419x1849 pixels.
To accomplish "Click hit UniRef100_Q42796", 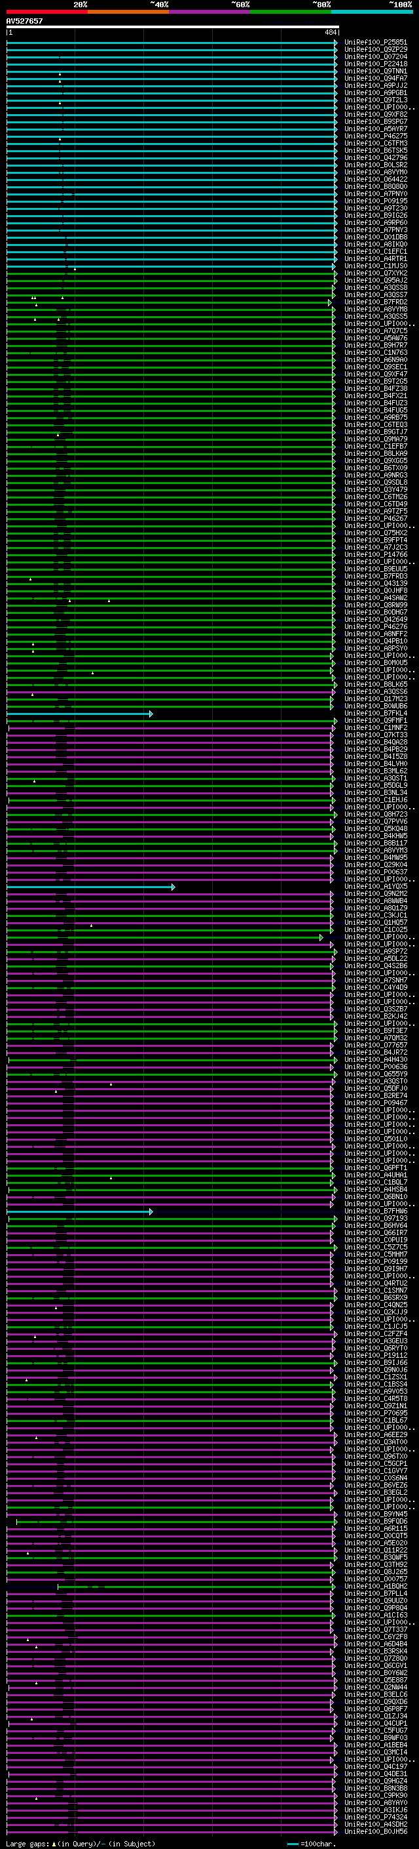I will [x=376, y=158].
